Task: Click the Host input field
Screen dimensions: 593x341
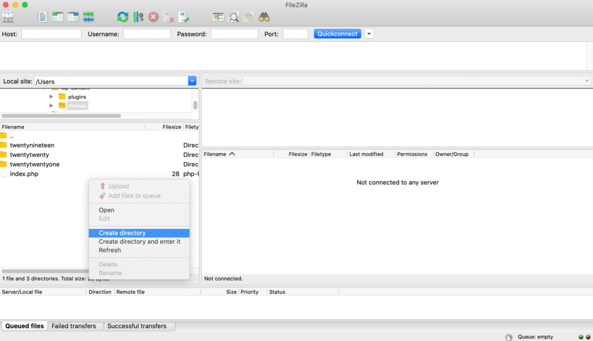Action: (x=52, y=34)
